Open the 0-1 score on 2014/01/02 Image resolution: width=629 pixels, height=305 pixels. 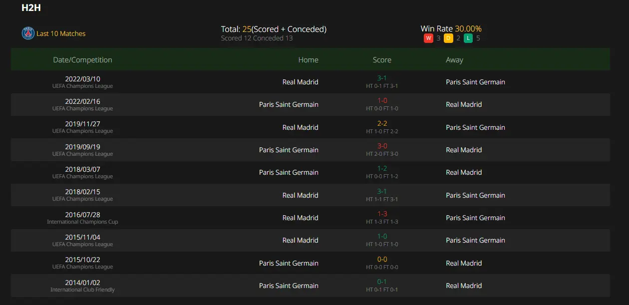tap(382, 282)
